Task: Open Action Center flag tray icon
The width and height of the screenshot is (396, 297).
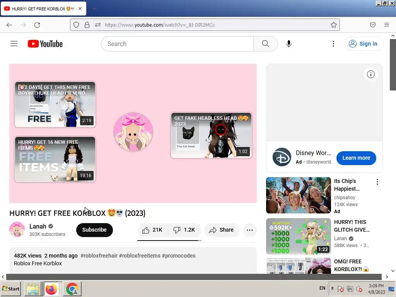Action: coord(340,288)
